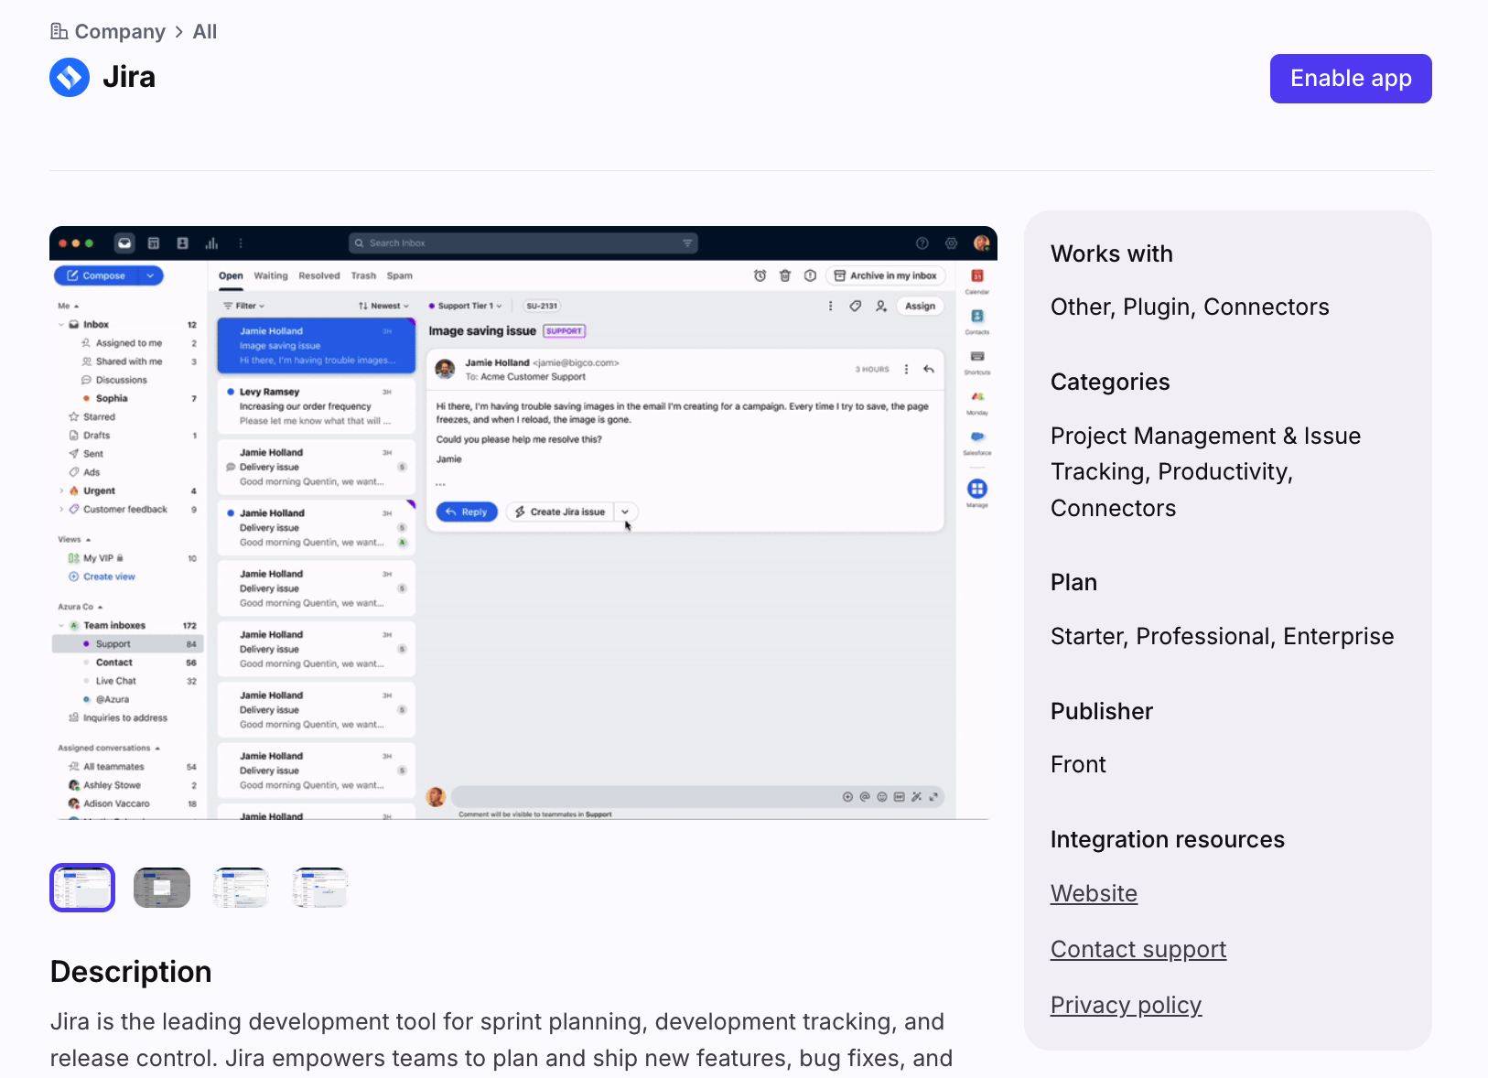
Task: Click the Integration resources heading
Action: 1168,840
